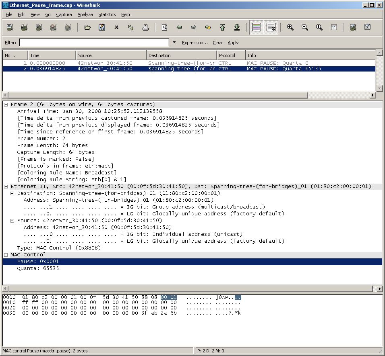Toggle auto scroll in live capture
The width and height of the screenshot is (385, 356).
271,27
